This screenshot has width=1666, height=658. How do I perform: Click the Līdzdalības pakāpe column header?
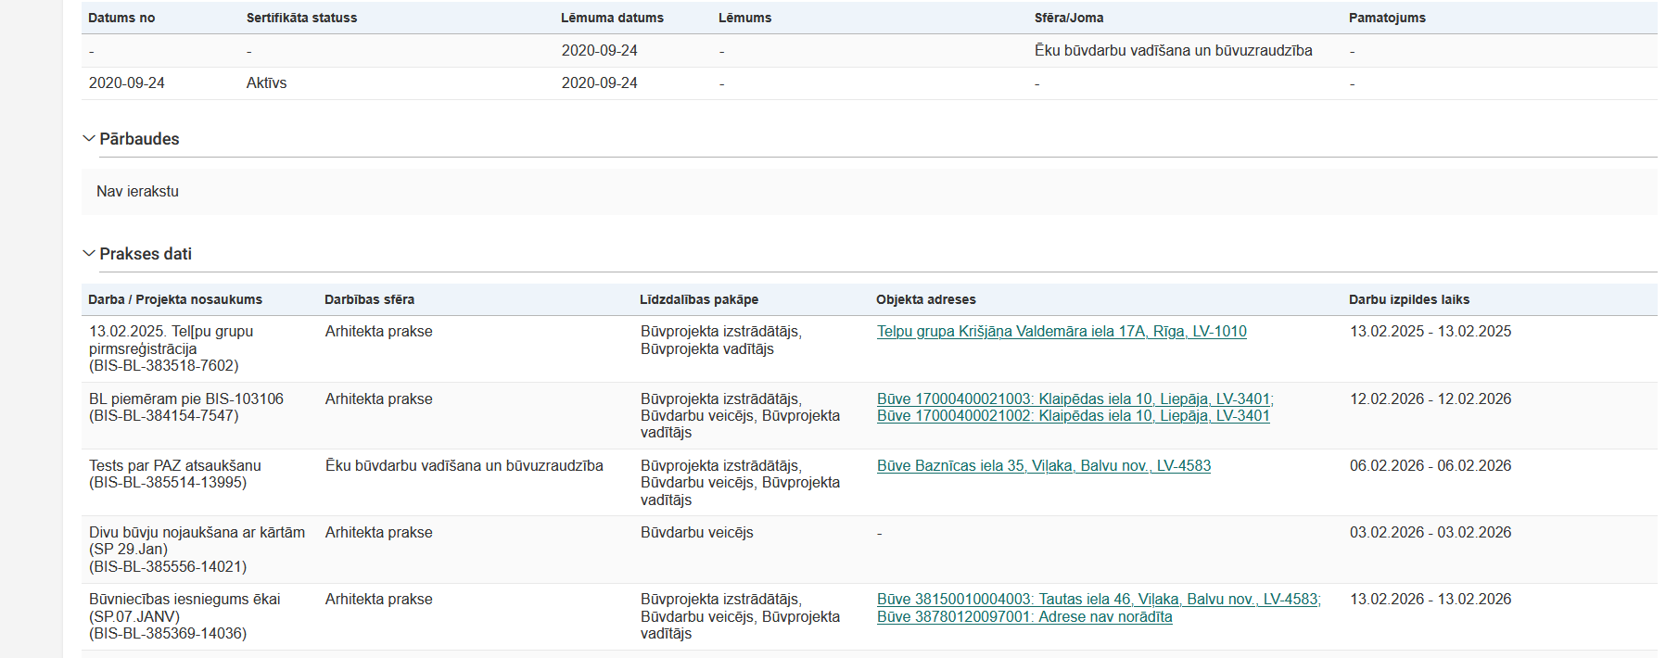click(699, 299)
